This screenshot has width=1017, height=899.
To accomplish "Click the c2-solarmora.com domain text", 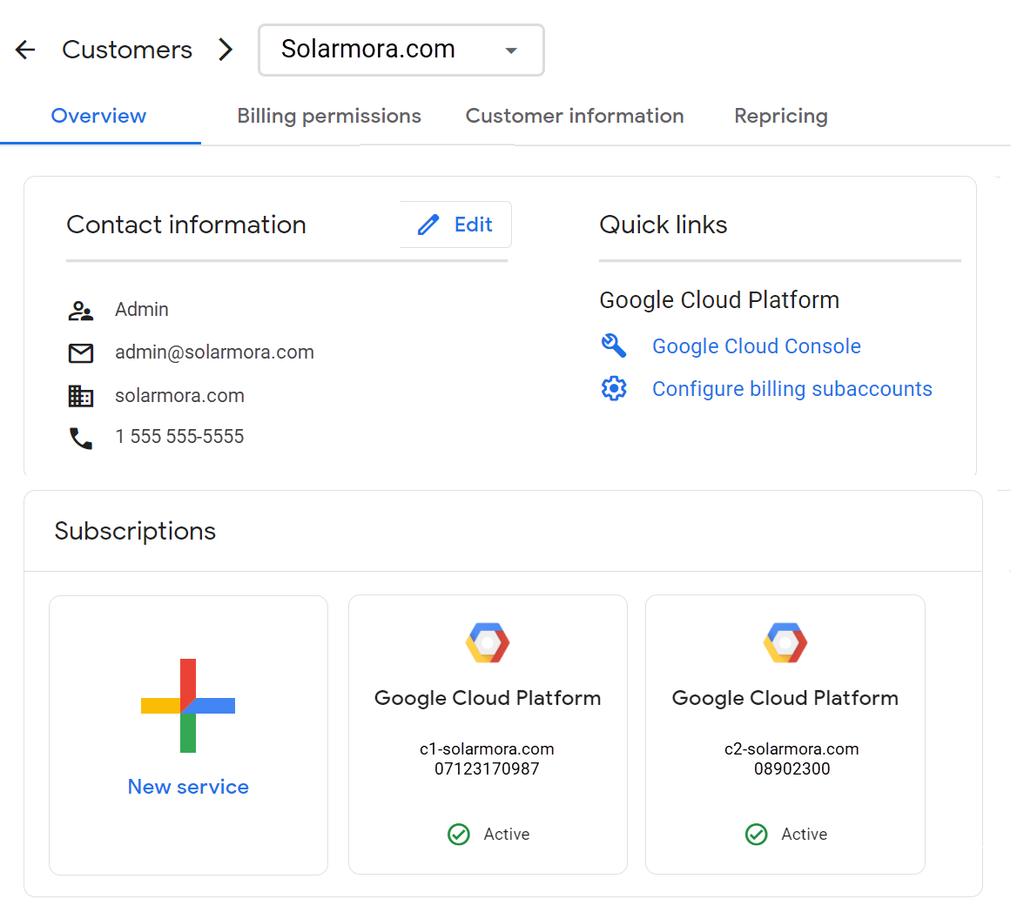I will tap(792, 749).
